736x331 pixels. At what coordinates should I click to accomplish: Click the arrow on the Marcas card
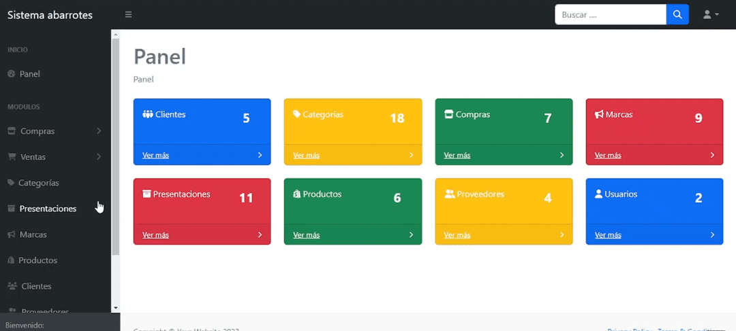coord(712,155)
